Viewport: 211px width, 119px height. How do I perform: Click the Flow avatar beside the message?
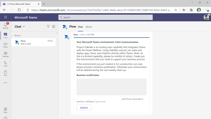(66, 37)
